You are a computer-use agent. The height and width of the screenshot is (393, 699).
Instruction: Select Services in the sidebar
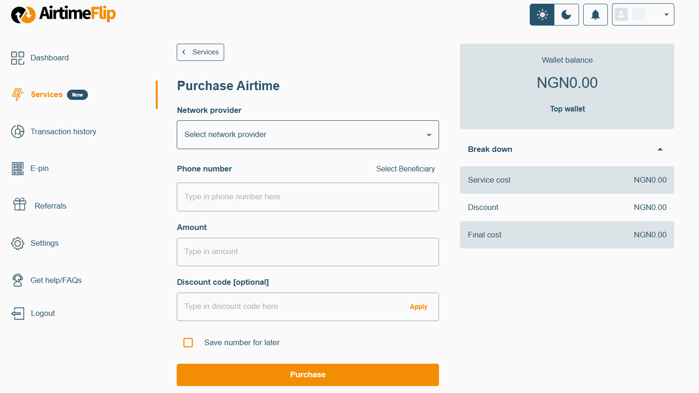pos(47,95)
